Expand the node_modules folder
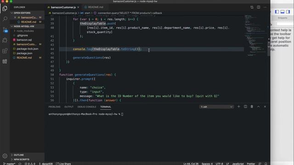The height and width of the screenshot is (165, 294). pyautogui.click(x=27, y=31)
